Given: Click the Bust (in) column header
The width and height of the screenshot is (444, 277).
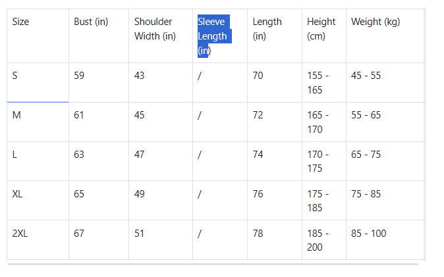Looking at the screenshot, I should point(91,22).
